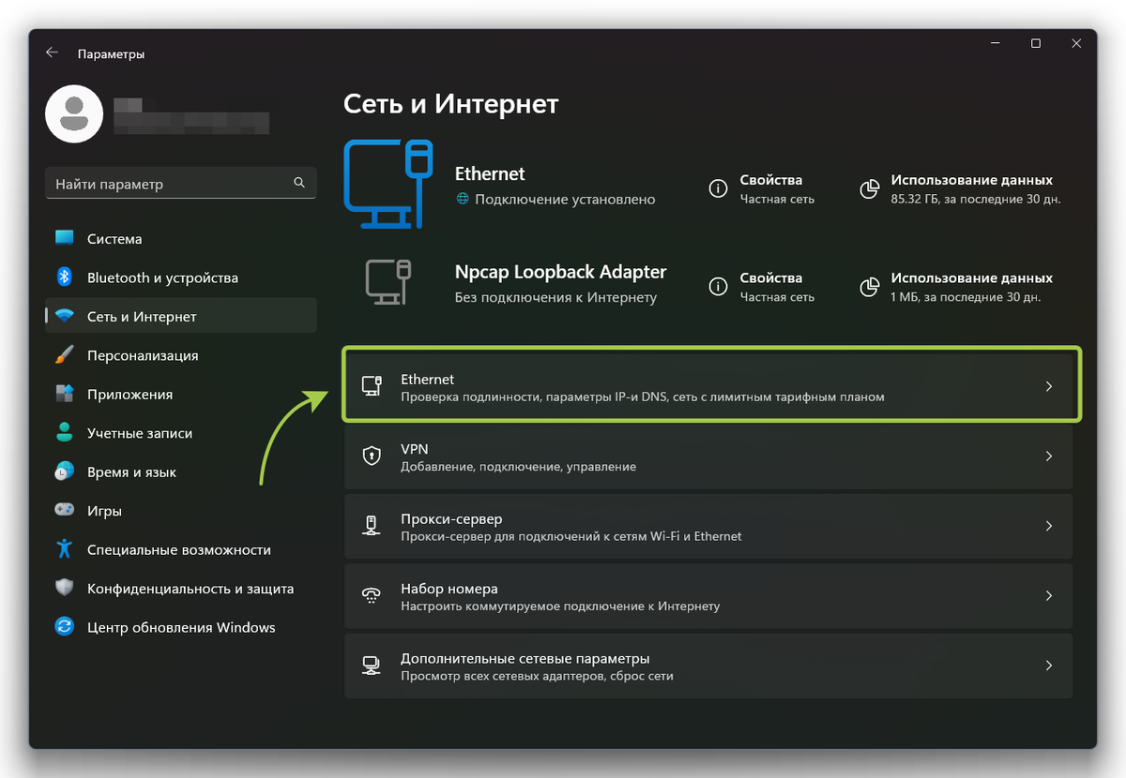Click the large blue Ethernet computer icon
Viewport: 1126px width, 778px height.
pyautogui.click(x=388, y=185)
